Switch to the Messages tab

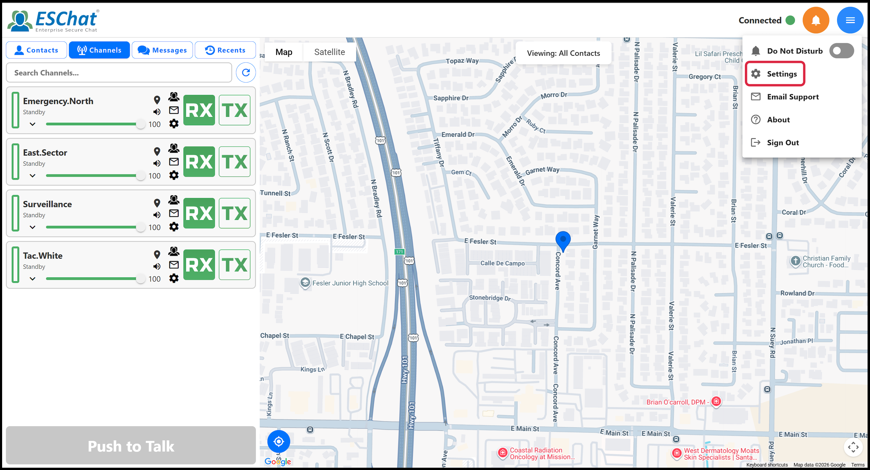coord(162,50)
